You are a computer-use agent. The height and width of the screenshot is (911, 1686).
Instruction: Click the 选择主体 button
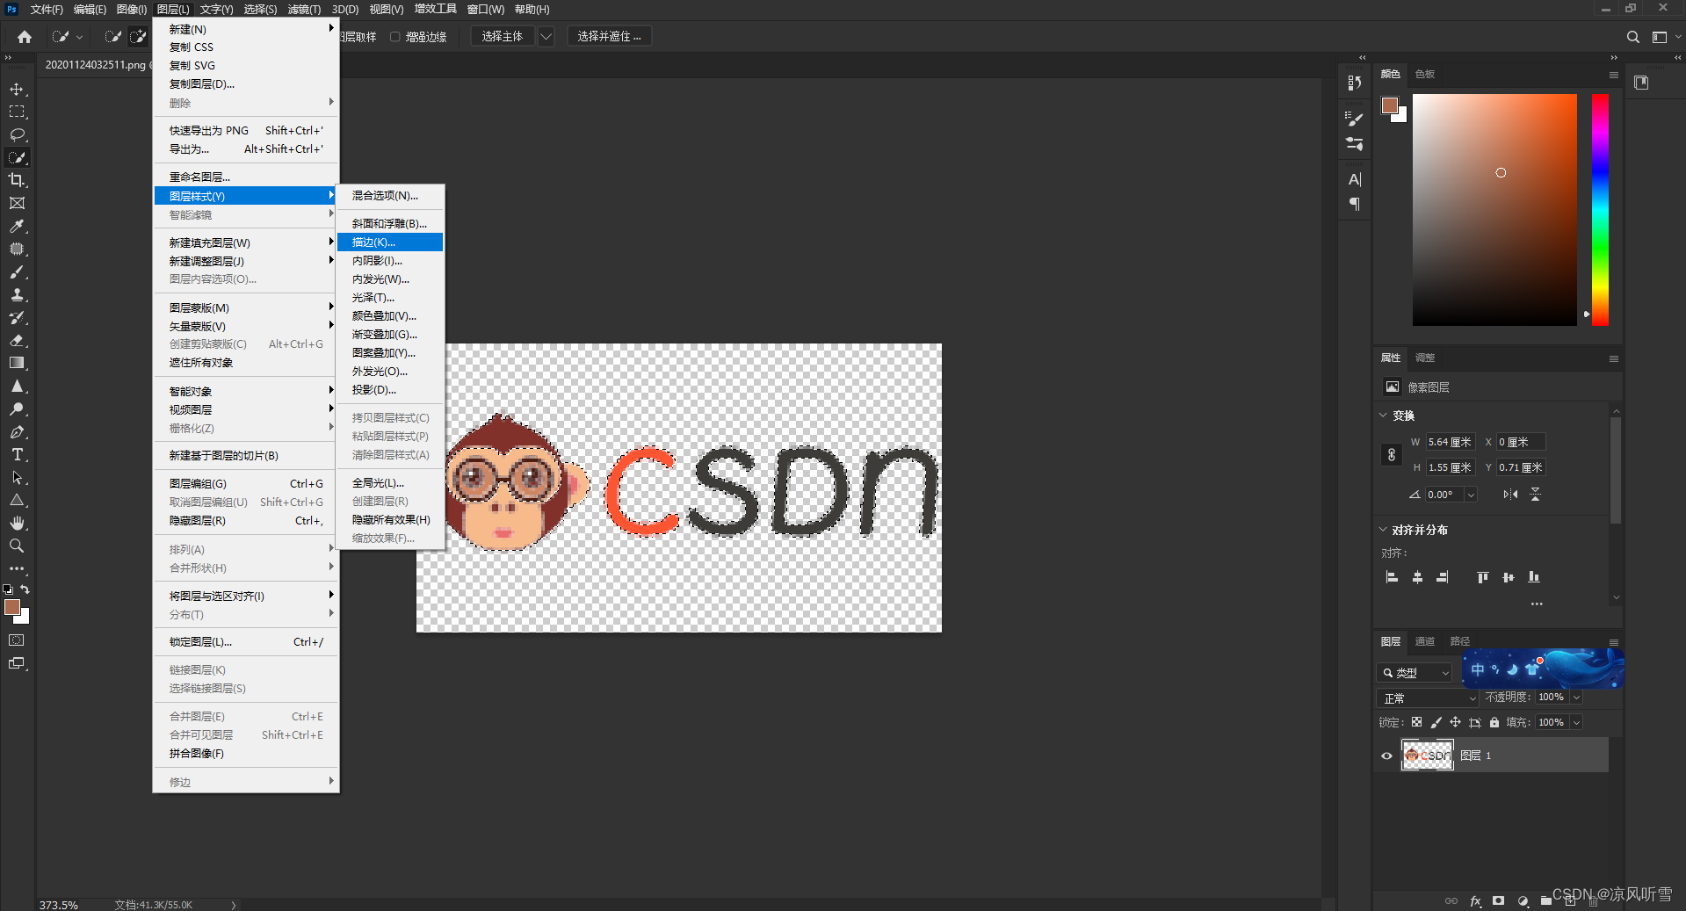[x=503, y=37]
